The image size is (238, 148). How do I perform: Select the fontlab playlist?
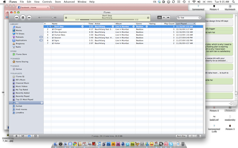point(19,106)
